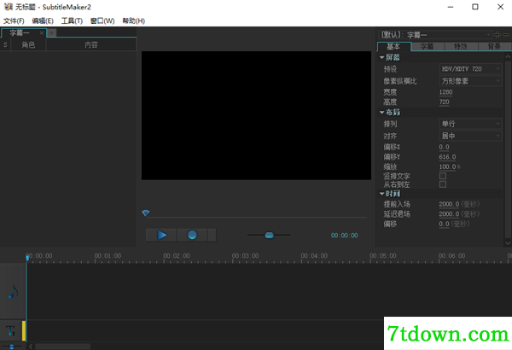Click the 偏移X value 0.0

tap(444, 147)
